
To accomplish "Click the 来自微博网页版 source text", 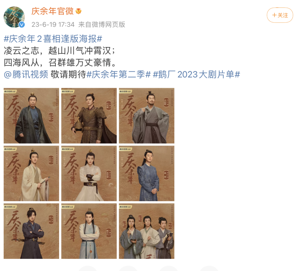I will (102, 25).
